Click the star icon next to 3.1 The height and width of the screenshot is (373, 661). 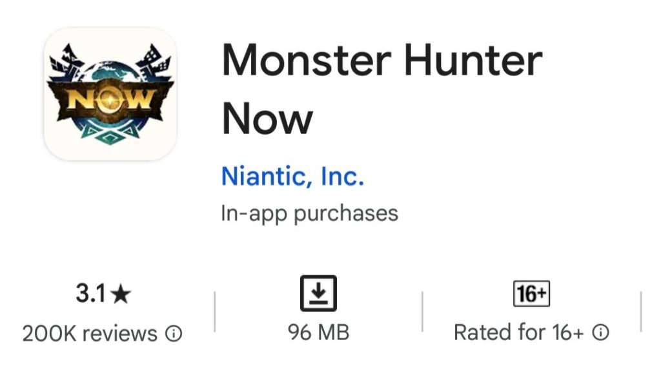(x=121, y=295)
